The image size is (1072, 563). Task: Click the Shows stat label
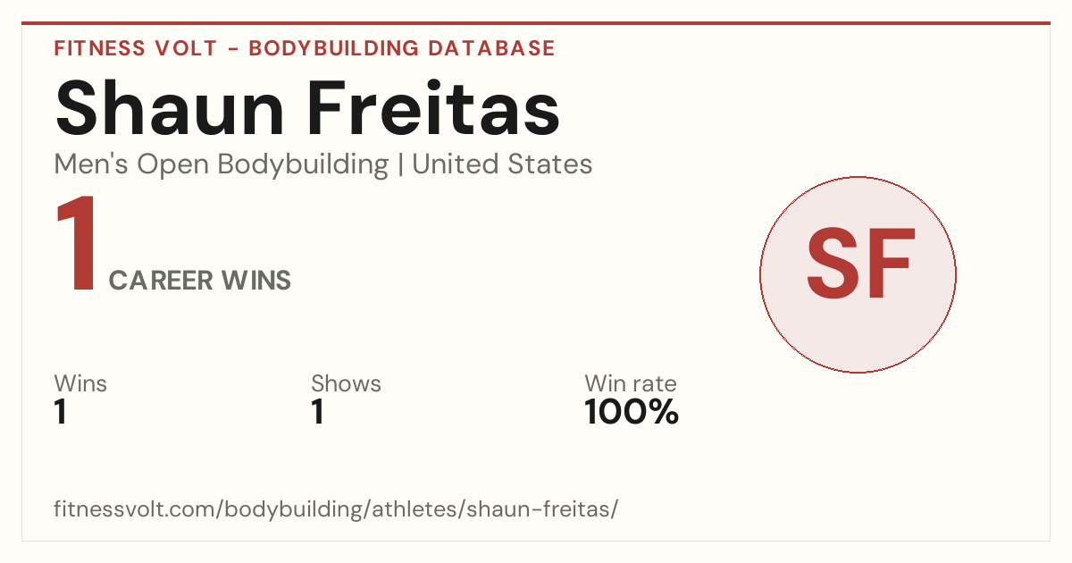[x=346, y=384]
